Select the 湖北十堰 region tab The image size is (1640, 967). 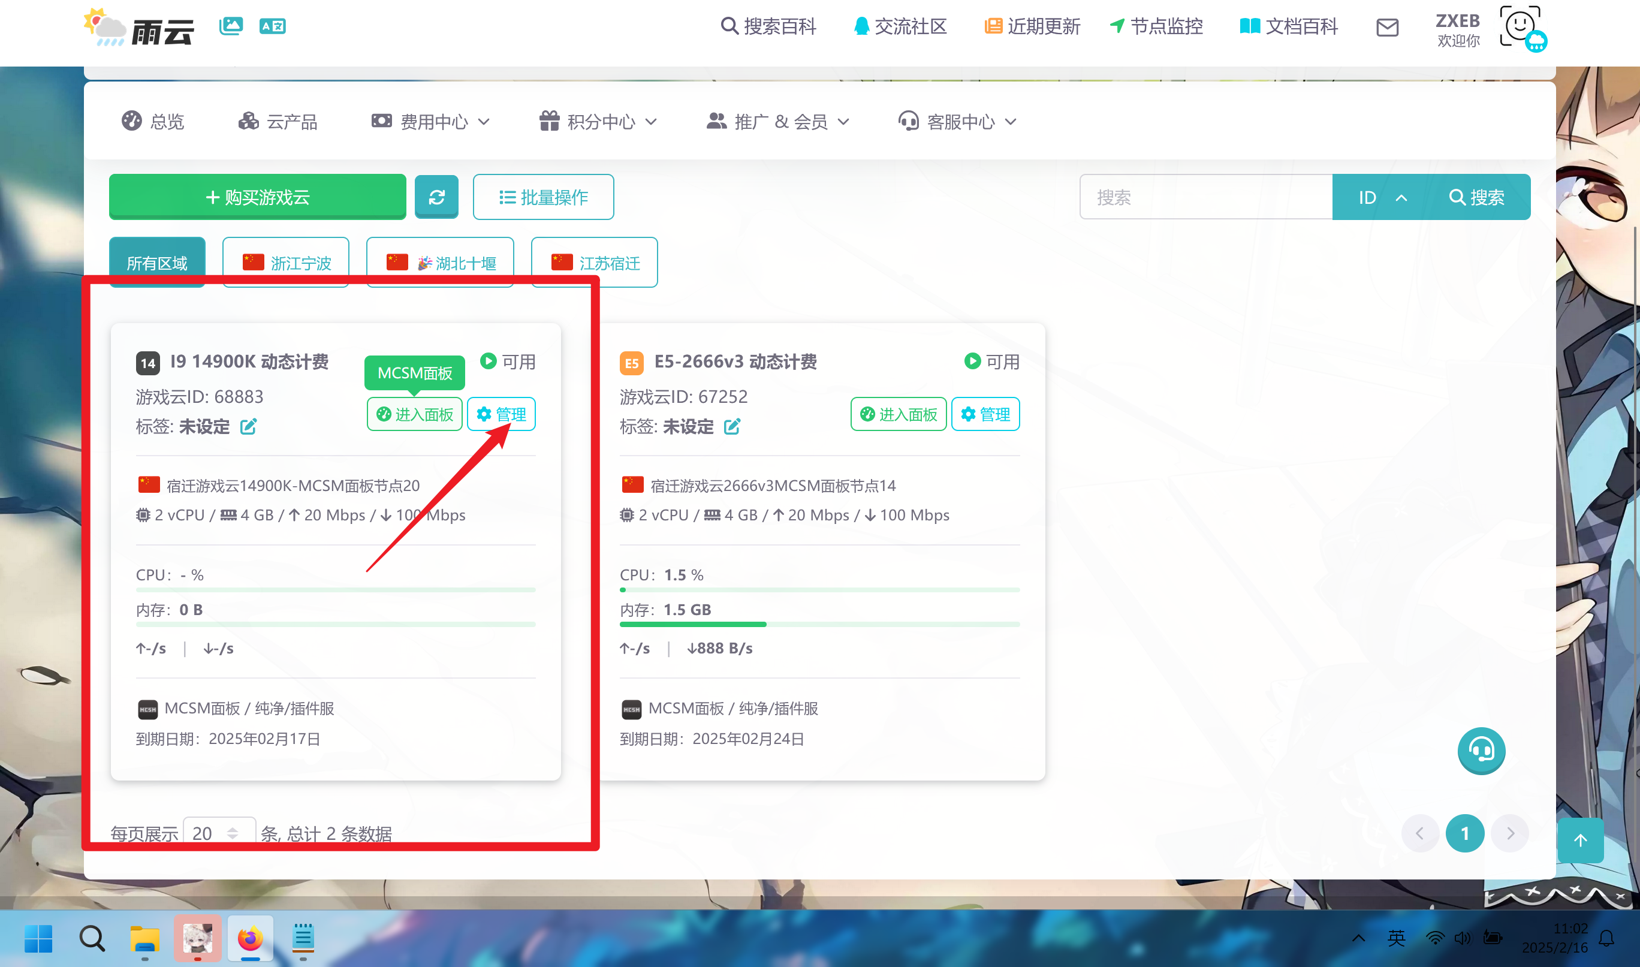(x=441, y=263)
